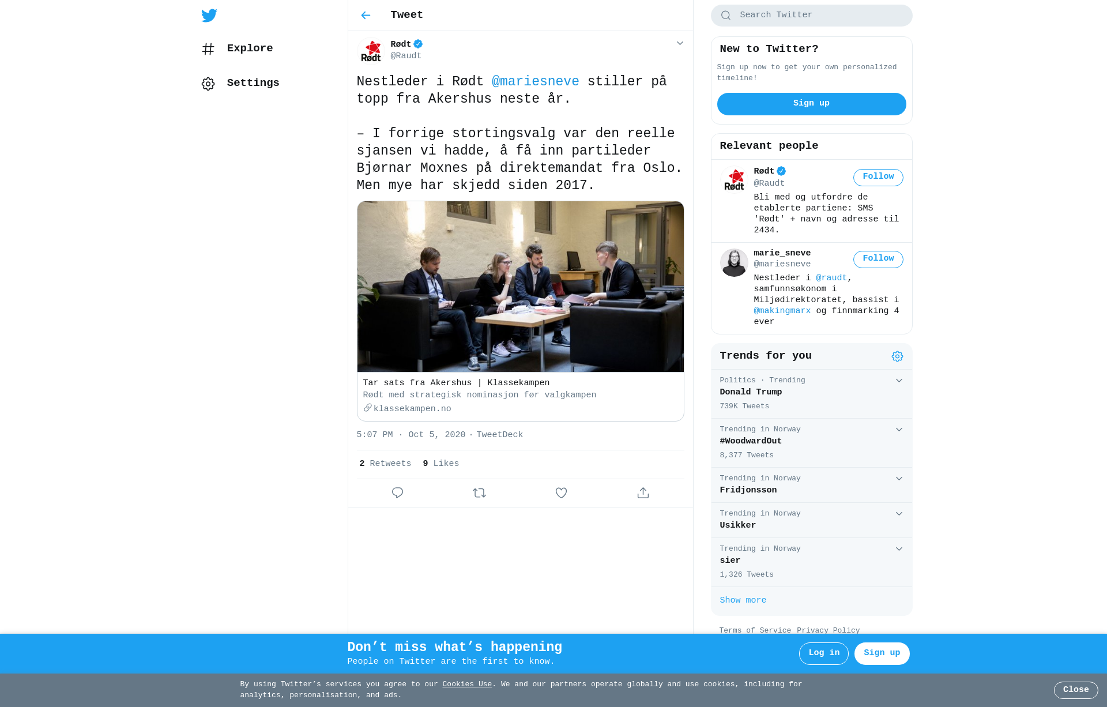Click the @mariesneve mention in the tweet
Image resolution: width=1107 pixels, height=707 pixels.
(x=535, y=82)
